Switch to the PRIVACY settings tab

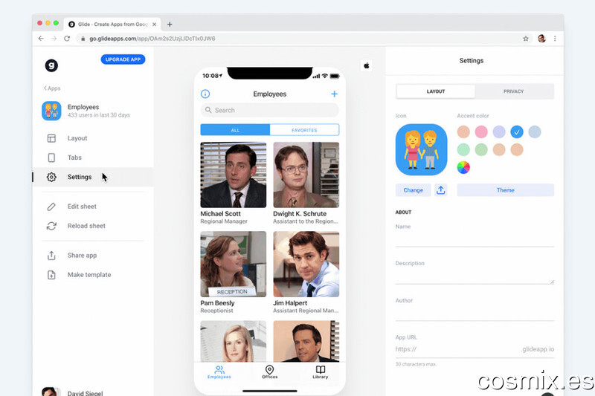pos(513,91)
